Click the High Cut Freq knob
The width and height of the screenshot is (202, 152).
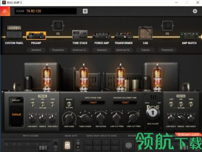tap(134, 118)
